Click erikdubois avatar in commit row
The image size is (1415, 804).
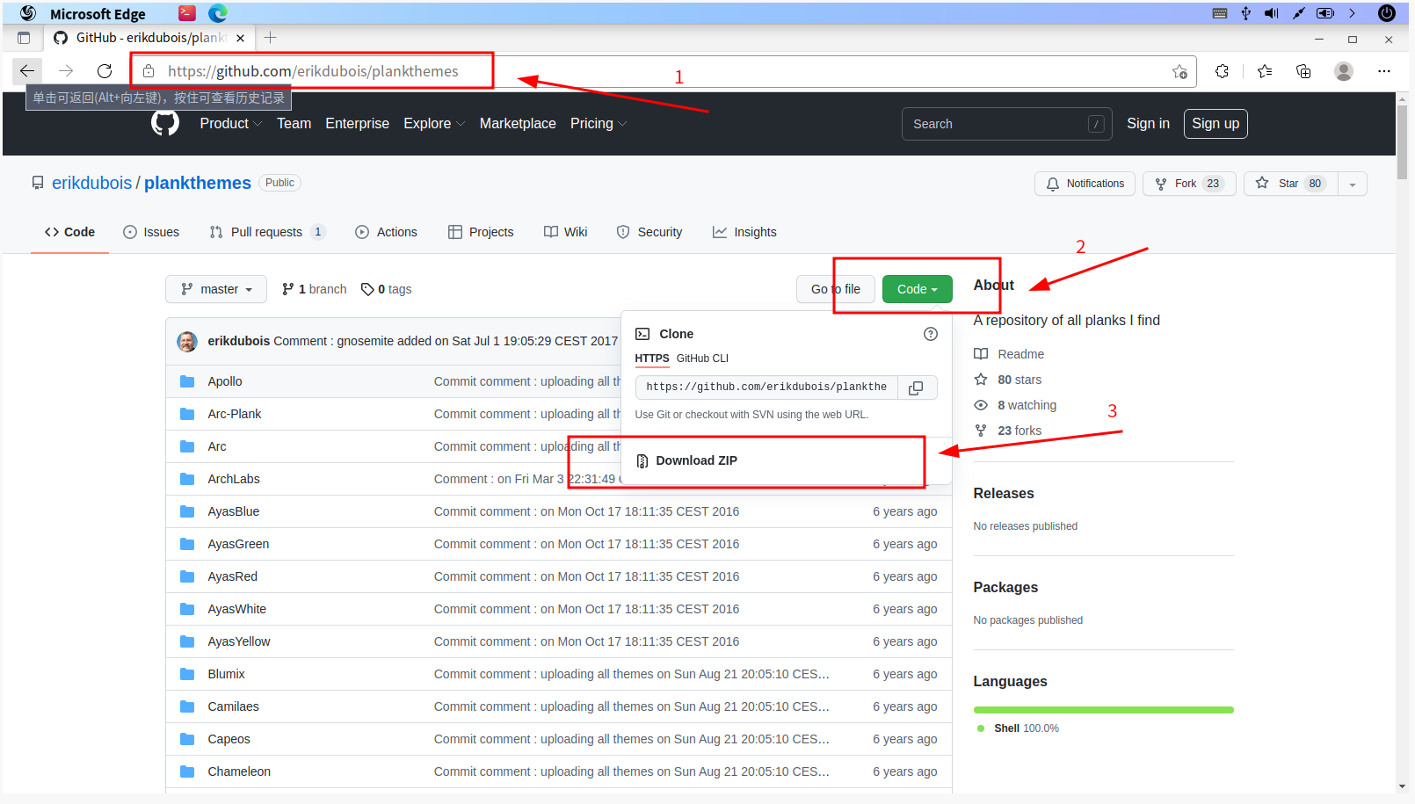(187, 341)
